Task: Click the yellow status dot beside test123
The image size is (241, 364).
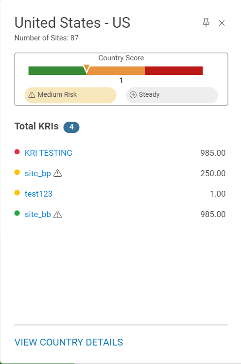Action: pyautogui.click(x=17, y=193)
